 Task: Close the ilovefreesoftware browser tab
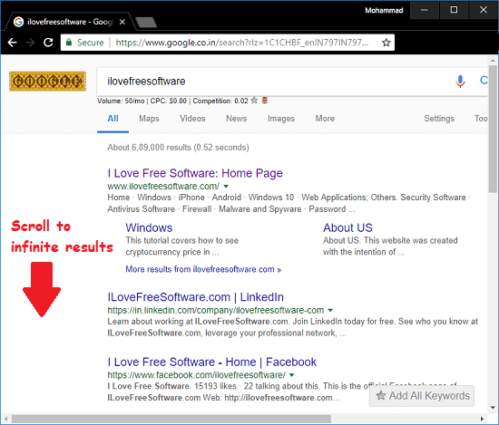122,22
